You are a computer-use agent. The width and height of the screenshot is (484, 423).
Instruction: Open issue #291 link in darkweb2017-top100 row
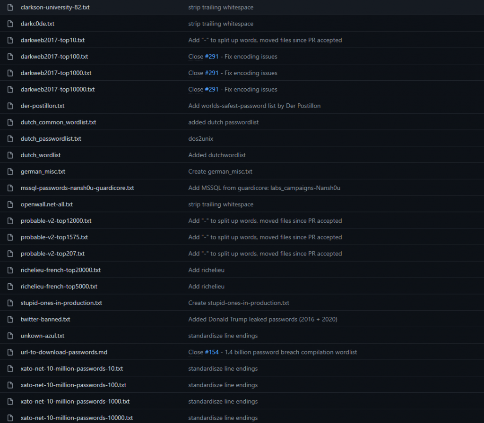tap(212, 57)
